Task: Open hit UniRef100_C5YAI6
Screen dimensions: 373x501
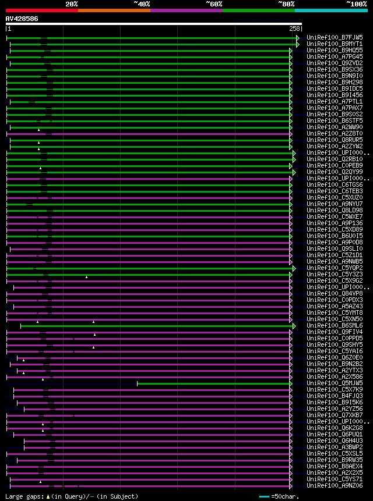Action: (x=335, y=351)
